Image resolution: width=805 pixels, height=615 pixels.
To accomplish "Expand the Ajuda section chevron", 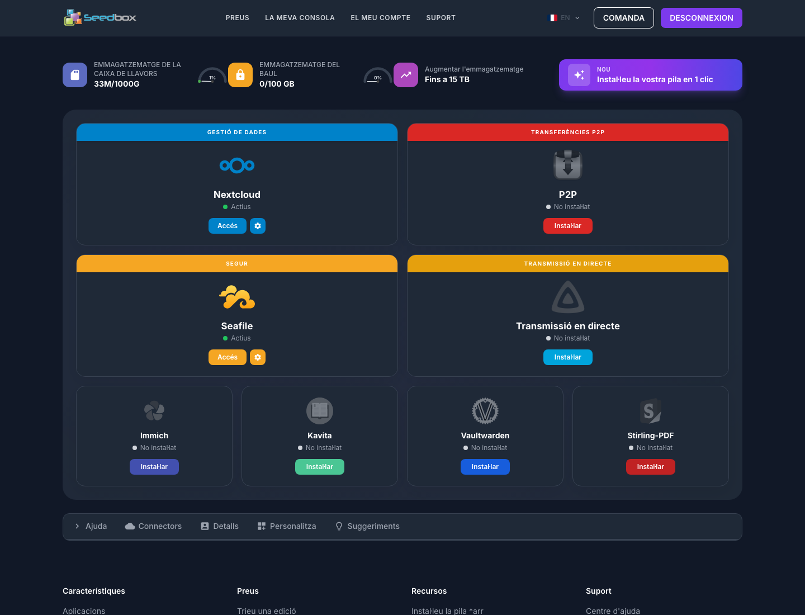I will coord(77,526).
